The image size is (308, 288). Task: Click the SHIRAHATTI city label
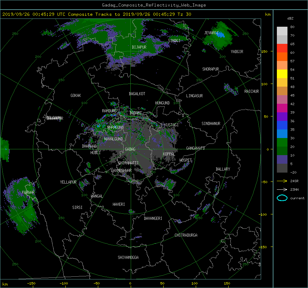(128, 163)
